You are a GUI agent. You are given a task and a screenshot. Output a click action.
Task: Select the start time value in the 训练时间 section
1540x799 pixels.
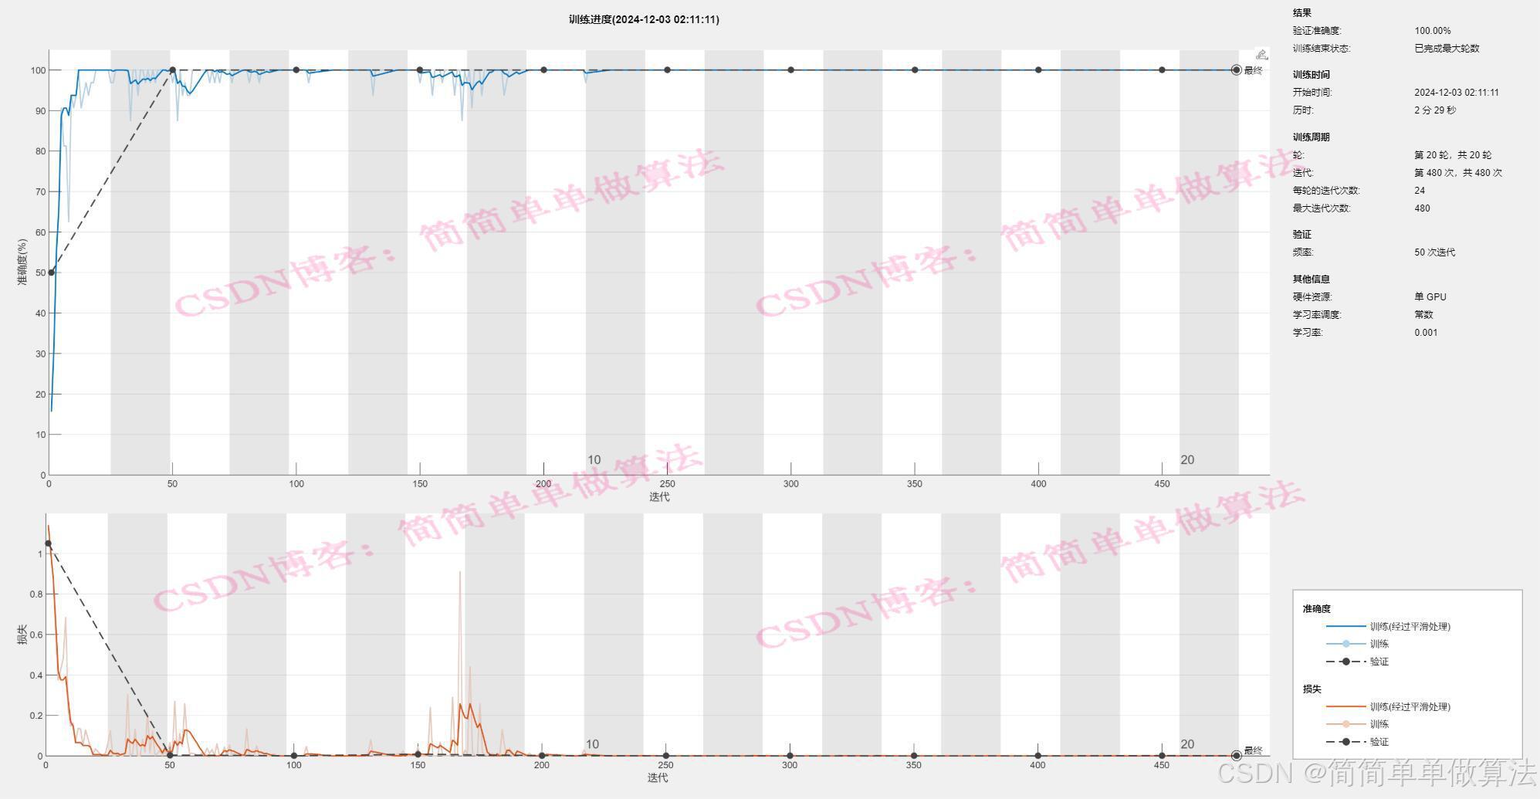1457,93
